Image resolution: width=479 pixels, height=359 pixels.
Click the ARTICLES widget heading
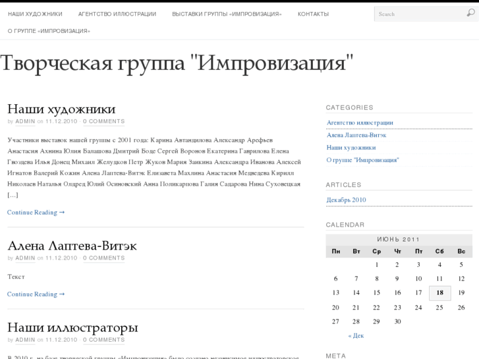pyautogui.click(x=343, y=185)
